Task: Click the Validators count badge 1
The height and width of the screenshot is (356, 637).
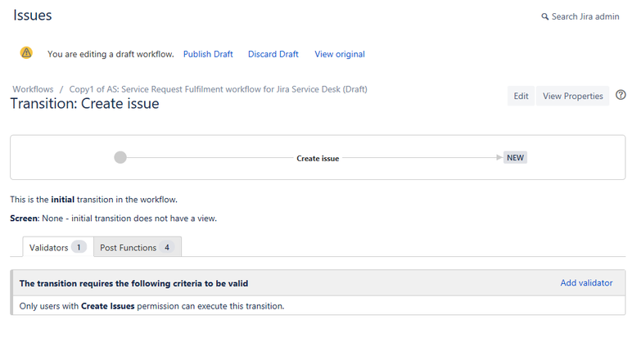Action: [x=79, y=247]
